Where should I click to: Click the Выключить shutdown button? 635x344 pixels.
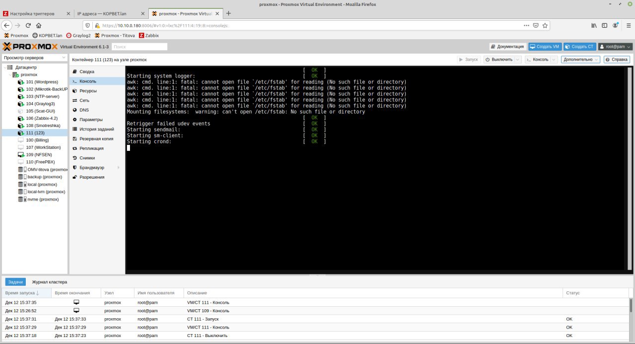pyautogui.click(x=499, y=60)
